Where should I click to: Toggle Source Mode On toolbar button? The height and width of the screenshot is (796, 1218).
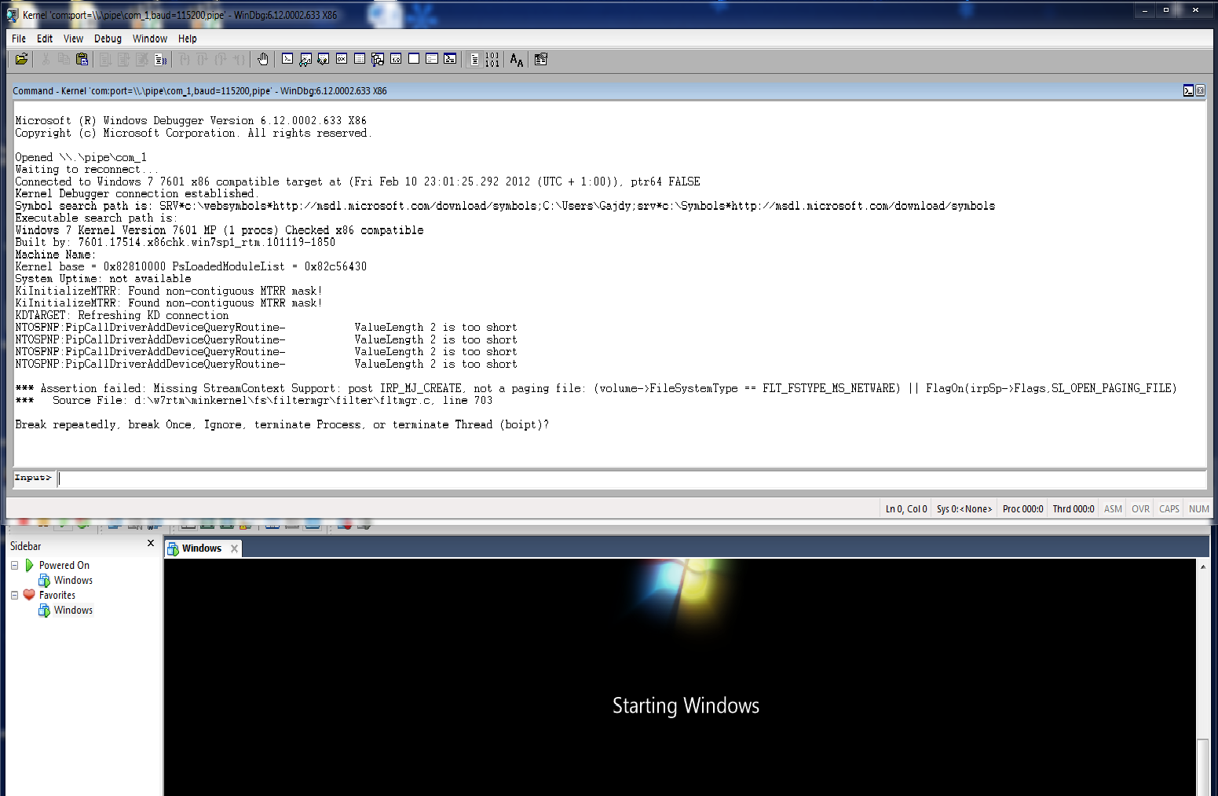[474, 59]
